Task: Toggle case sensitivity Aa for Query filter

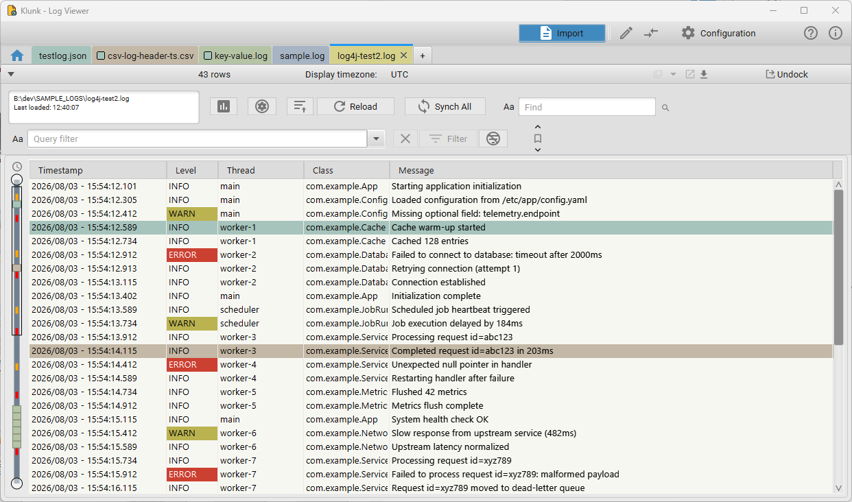Action: pos(18,139)
